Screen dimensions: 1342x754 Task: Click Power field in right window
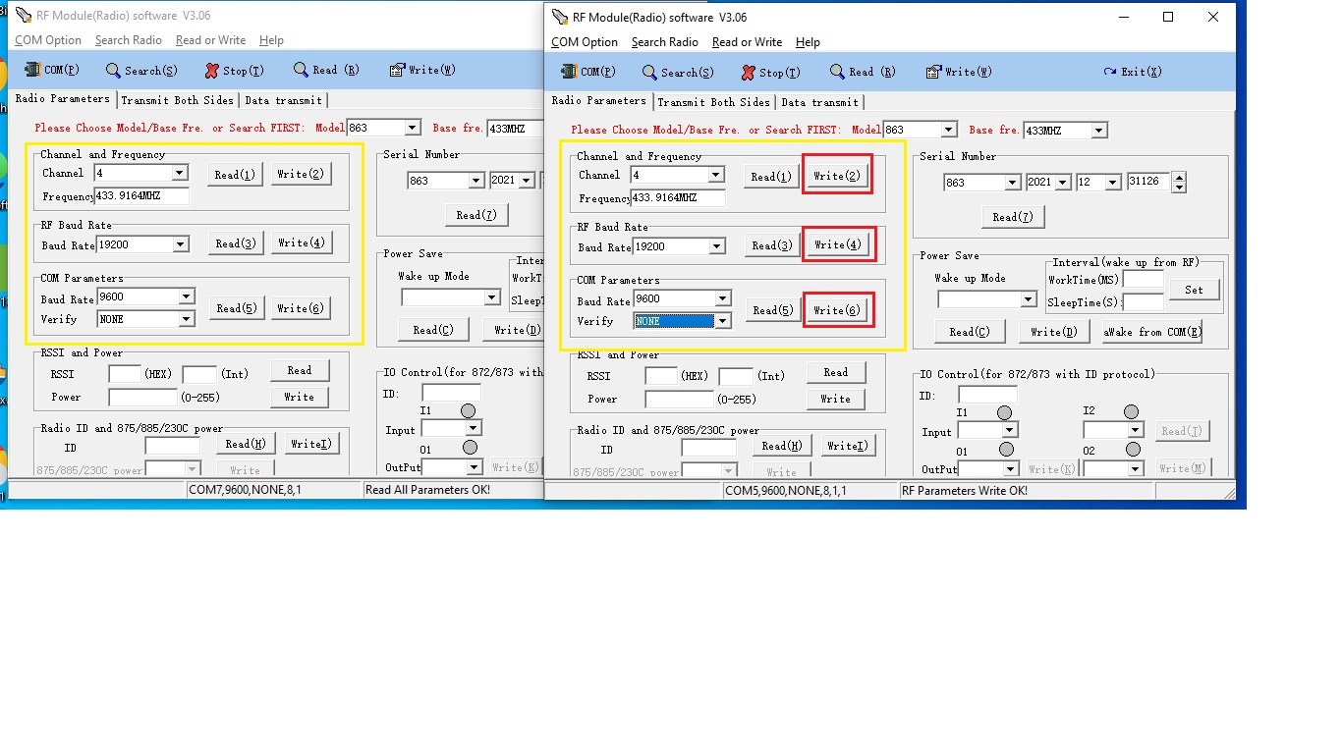pos(679,400)
